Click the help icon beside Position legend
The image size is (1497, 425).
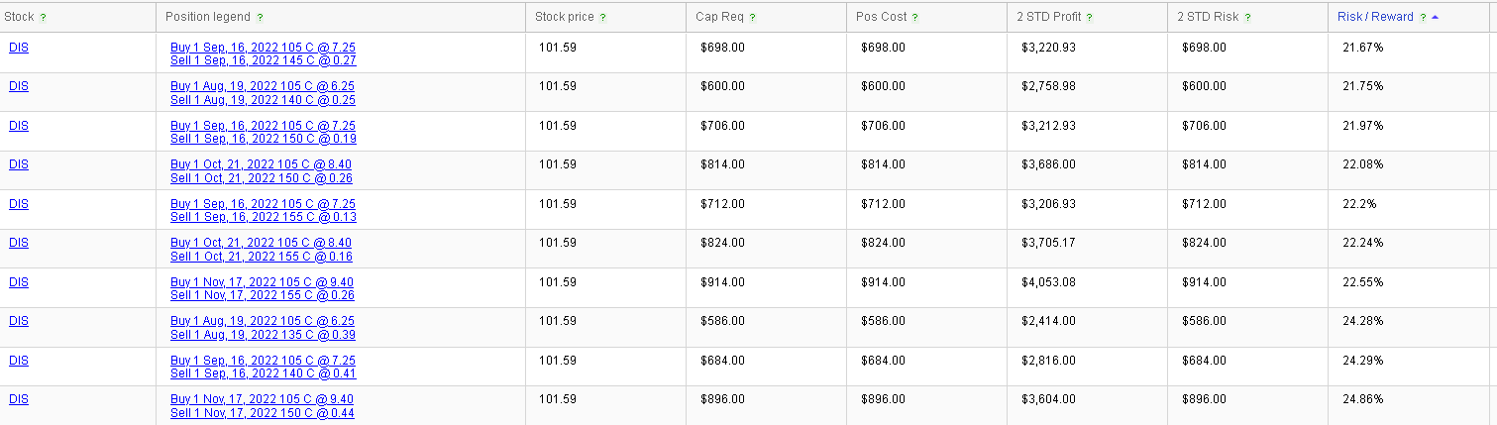(260, 18)
